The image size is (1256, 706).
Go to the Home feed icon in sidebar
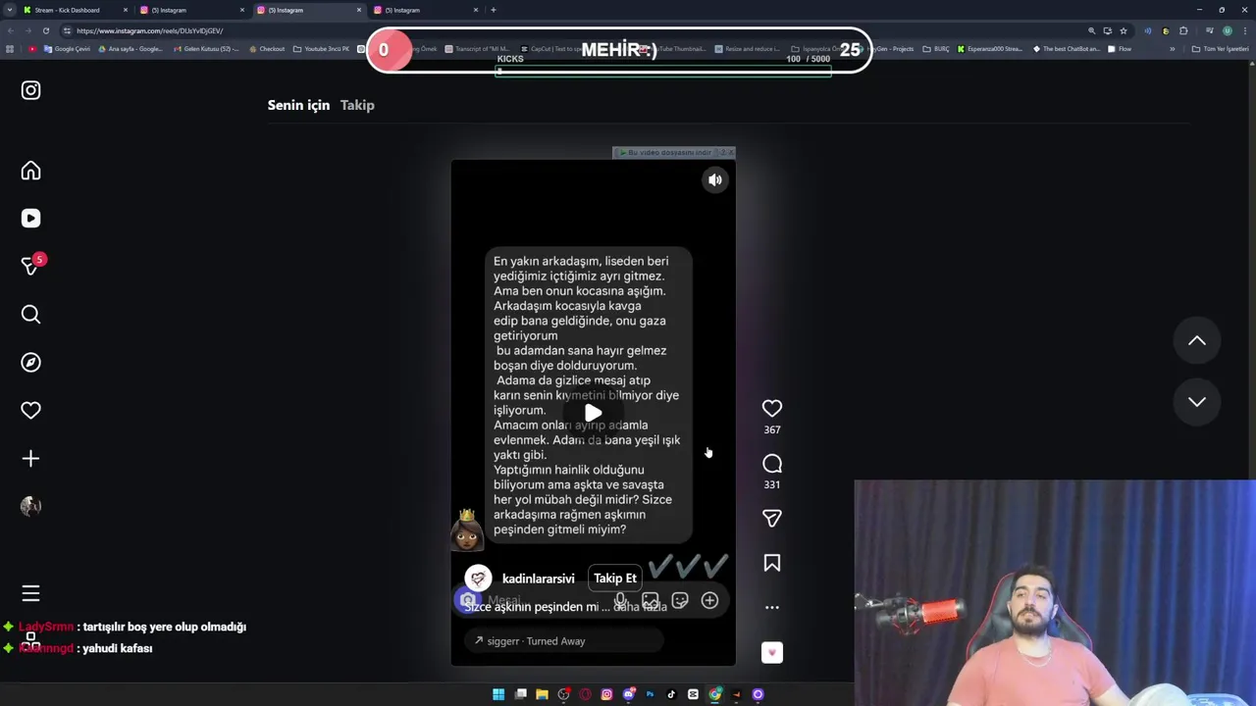click(30, 171)
